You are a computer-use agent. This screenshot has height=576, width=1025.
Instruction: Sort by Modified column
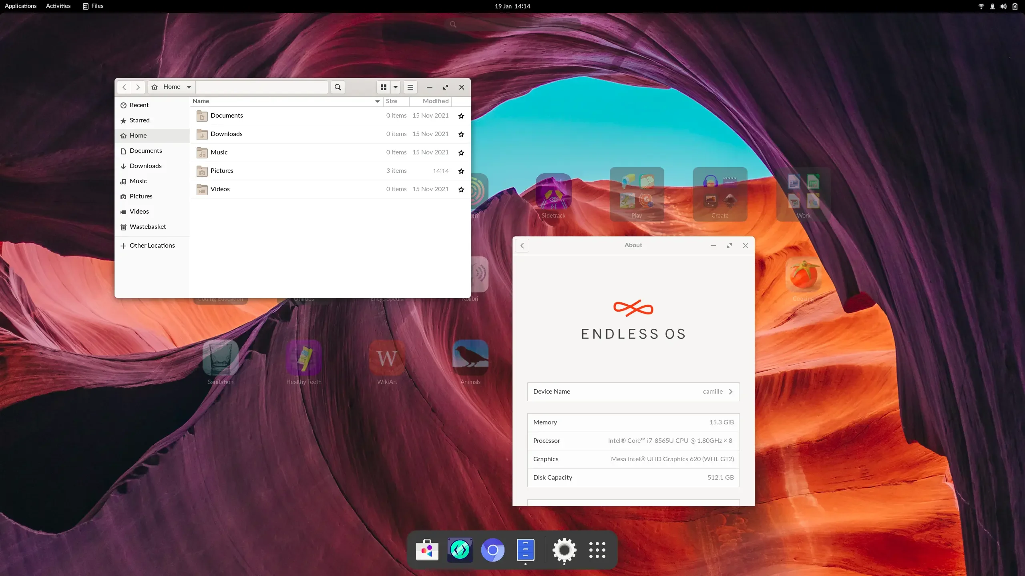[x=430, y=101]
